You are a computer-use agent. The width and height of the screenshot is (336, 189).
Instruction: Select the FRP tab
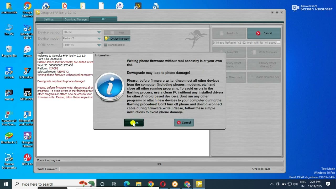[x=103, y=19]
